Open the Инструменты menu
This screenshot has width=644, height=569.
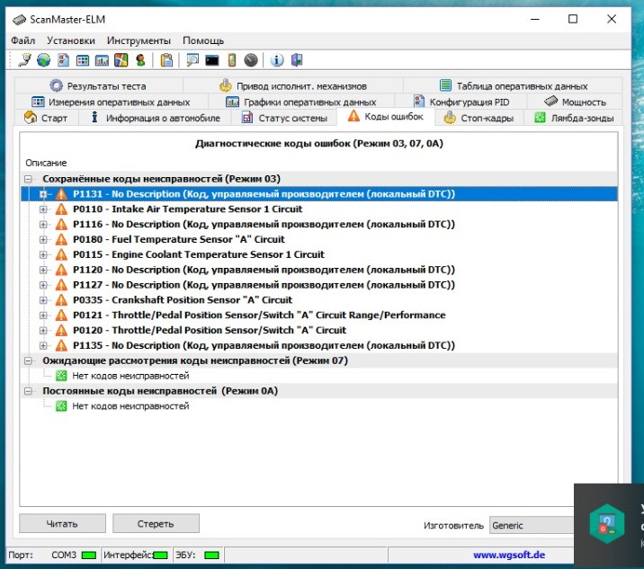pyautogui.click(x=139, y=40)
